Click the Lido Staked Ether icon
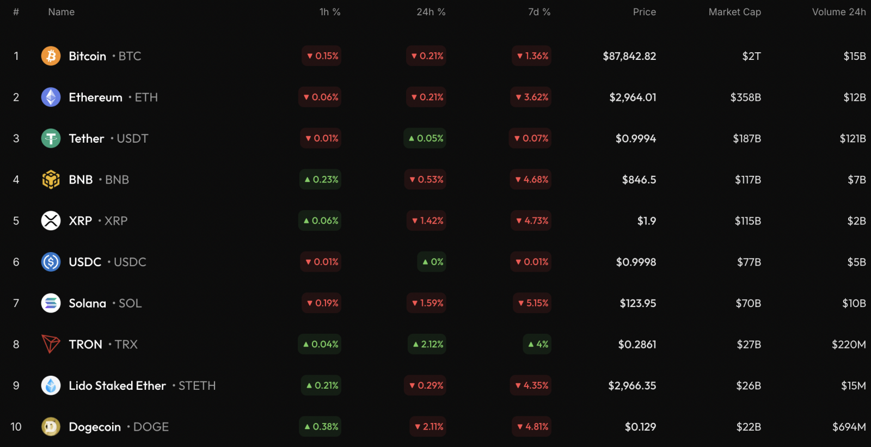This screenshot has height=447, width=871. point(51,385)
